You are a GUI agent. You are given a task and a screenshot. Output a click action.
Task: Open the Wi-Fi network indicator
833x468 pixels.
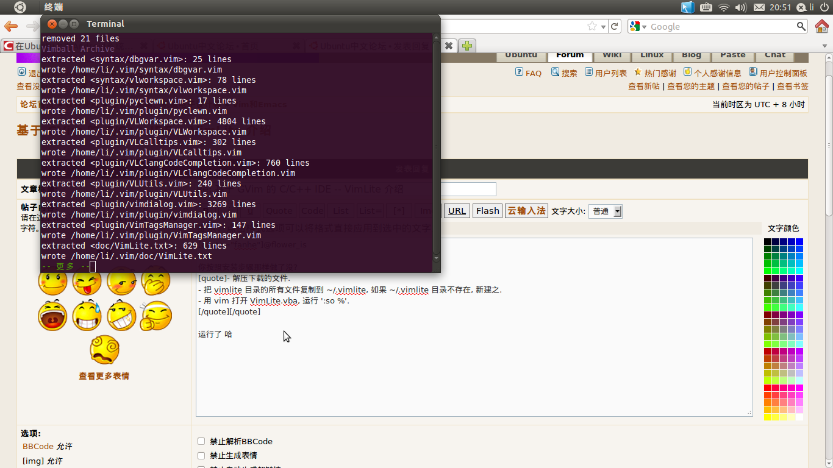[x=724, y=7]
